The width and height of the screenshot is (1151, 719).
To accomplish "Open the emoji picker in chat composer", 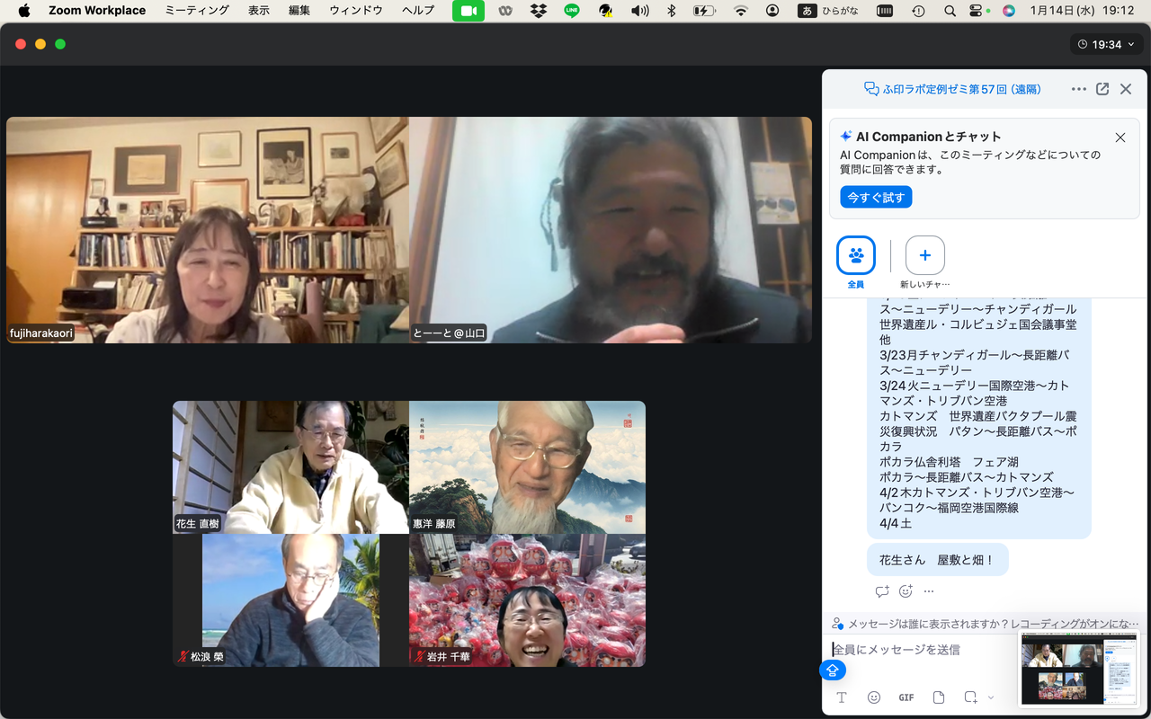I will coord(874,697).
